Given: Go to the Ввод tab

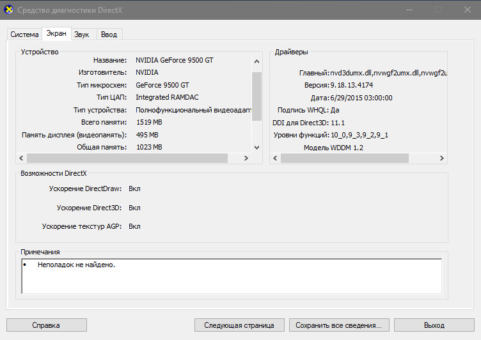Looking at the screenshot, I should click(109, 35).
